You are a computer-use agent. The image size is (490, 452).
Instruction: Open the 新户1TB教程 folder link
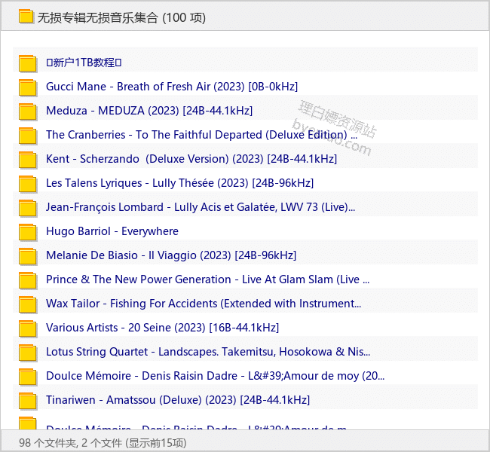(x=84, y=63)
